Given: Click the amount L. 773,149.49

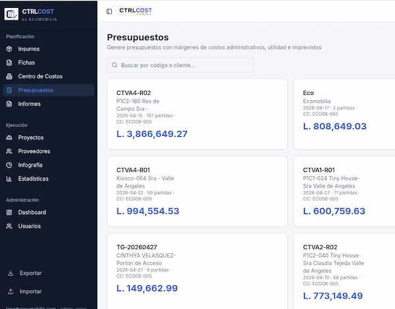Looking at the screenshot, I should click(x=332, y=296).
